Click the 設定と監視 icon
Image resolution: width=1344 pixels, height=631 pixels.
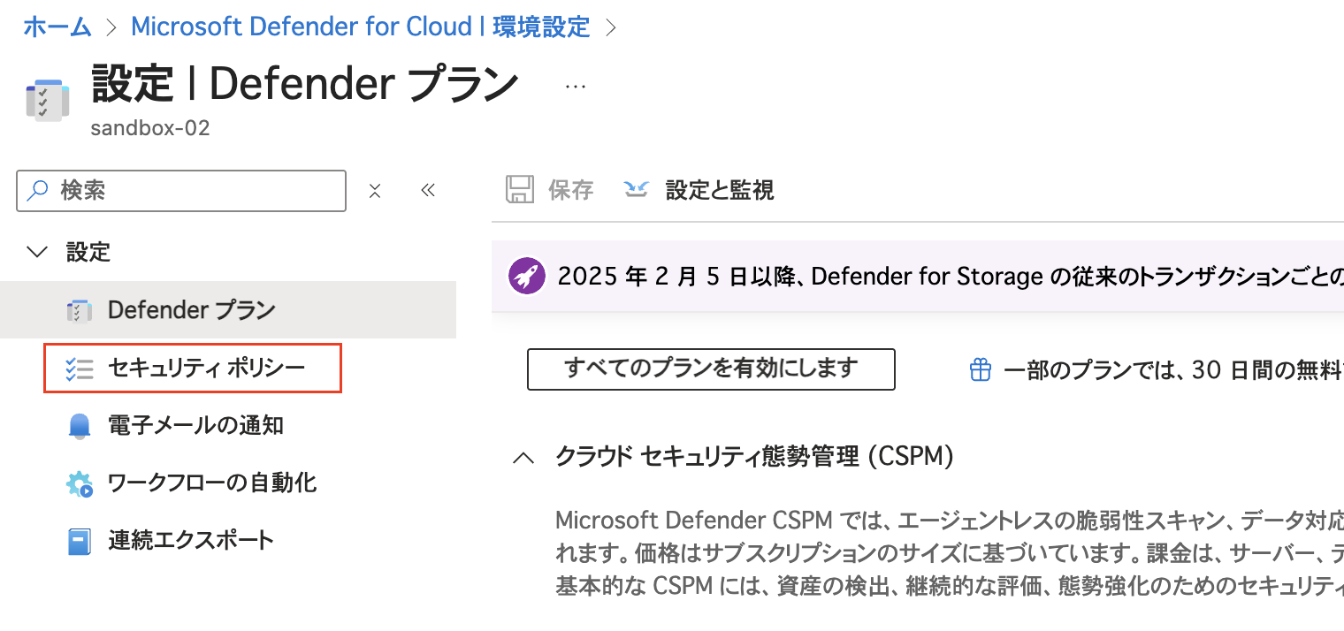[637, 190]
